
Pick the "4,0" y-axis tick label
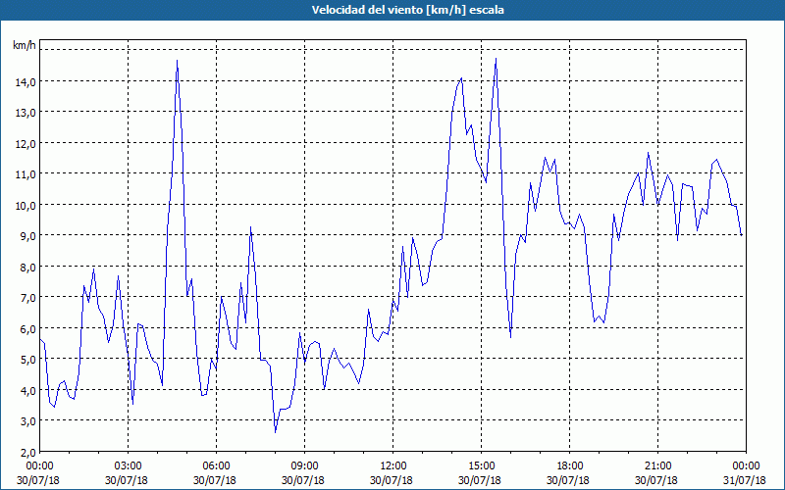click(27, 390)
